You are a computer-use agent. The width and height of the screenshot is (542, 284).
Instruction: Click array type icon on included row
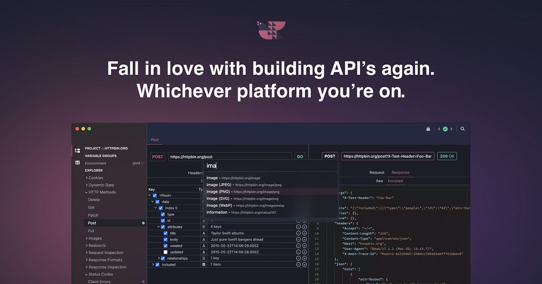click(x=203, y=264)
